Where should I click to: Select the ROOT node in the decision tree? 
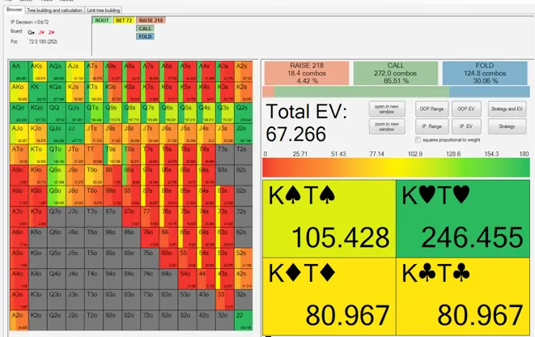coord(101,19)
